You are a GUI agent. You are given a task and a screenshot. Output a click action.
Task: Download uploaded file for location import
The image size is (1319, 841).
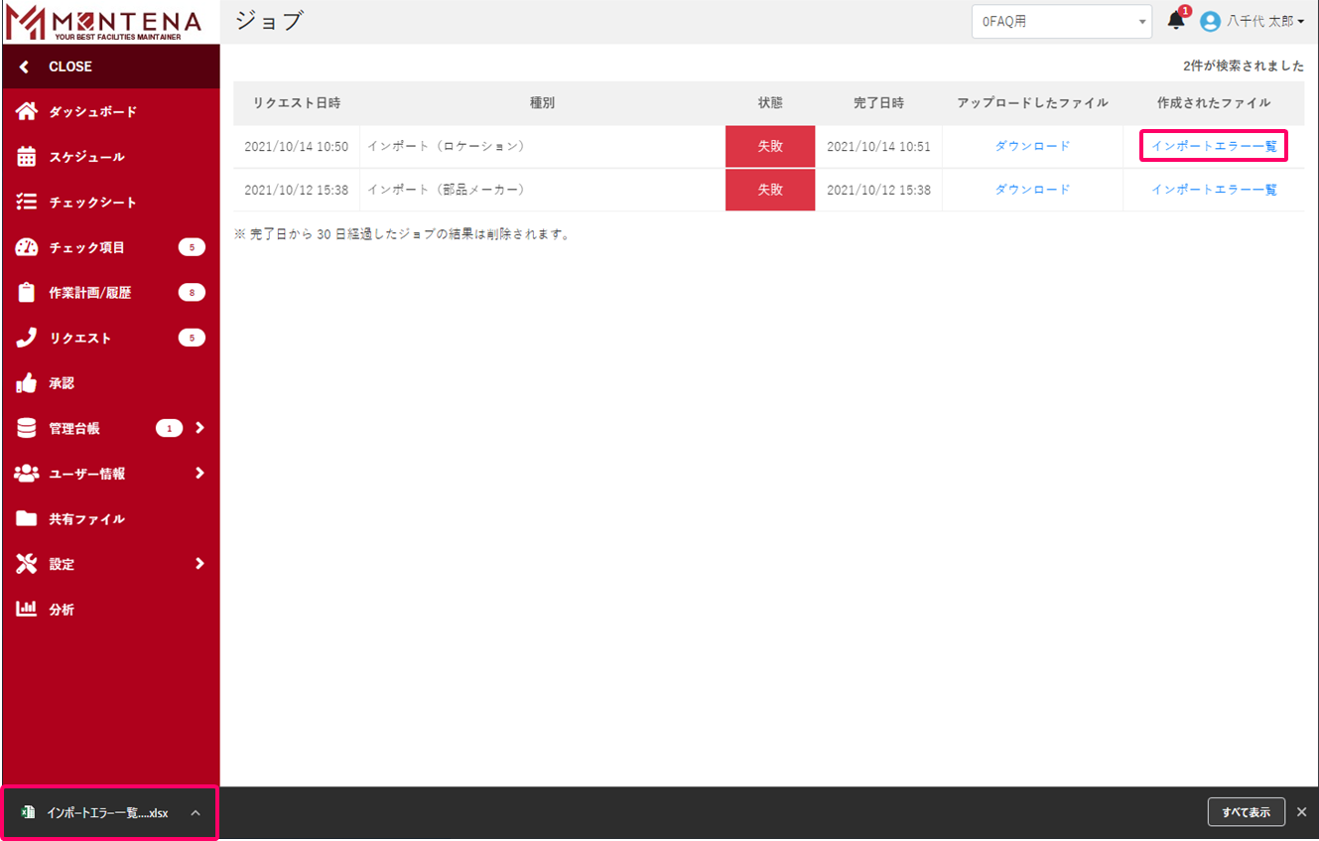(x=1032, y=146)
